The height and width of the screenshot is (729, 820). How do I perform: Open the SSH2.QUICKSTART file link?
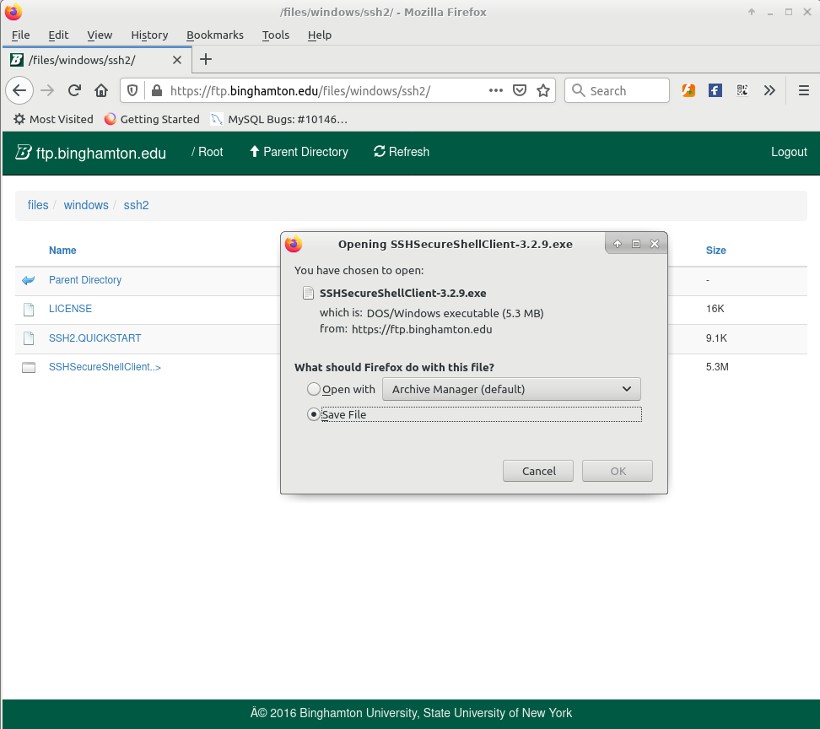click(94, 338)
